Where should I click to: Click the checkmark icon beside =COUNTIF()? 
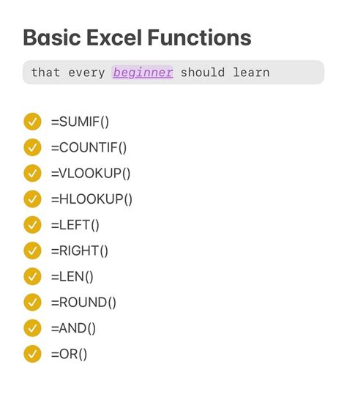[x=32, y=147]
